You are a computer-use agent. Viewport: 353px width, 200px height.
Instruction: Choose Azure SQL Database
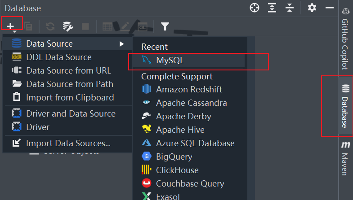click(x=189, y=143)
